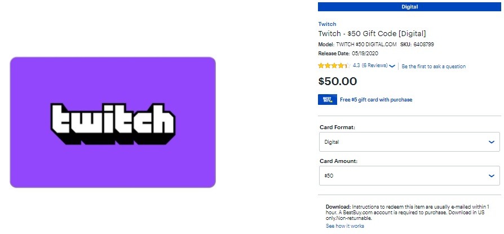Image resolution: width=504 pixels, height=234 pixels.
Task: Click the Card Format chevron arrow
Action: click(x=491, y=142)
